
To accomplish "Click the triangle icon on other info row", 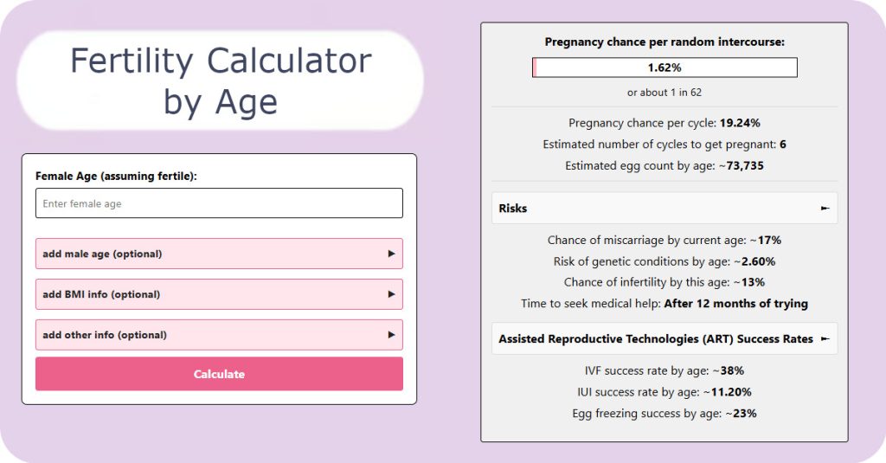I will [x=391, y=335].
